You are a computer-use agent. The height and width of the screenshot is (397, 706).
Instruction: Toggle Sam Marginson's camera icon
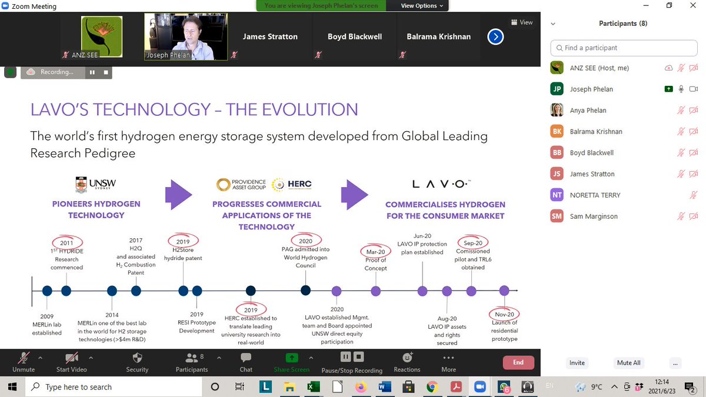tap(694, 216)
